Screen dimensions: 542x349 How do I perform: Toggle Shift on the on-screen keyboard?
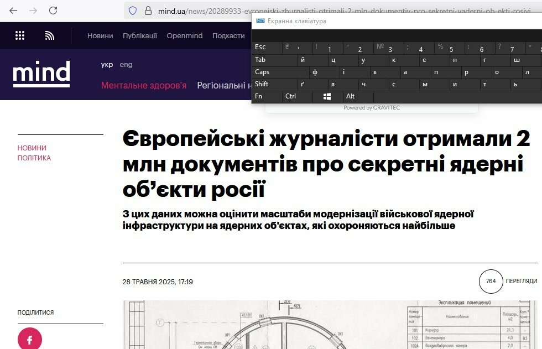click(x=275, y=84)
